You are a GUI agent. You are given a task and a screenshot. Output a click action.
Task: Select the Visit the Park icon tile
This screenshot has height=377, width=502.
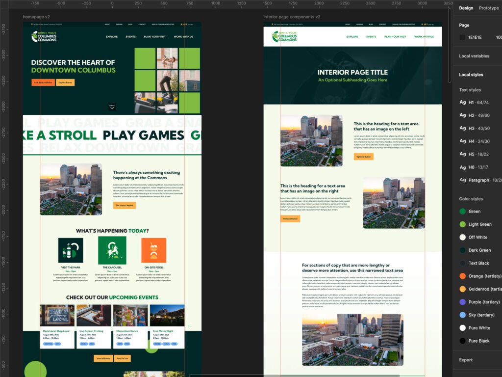pos(71,250)
